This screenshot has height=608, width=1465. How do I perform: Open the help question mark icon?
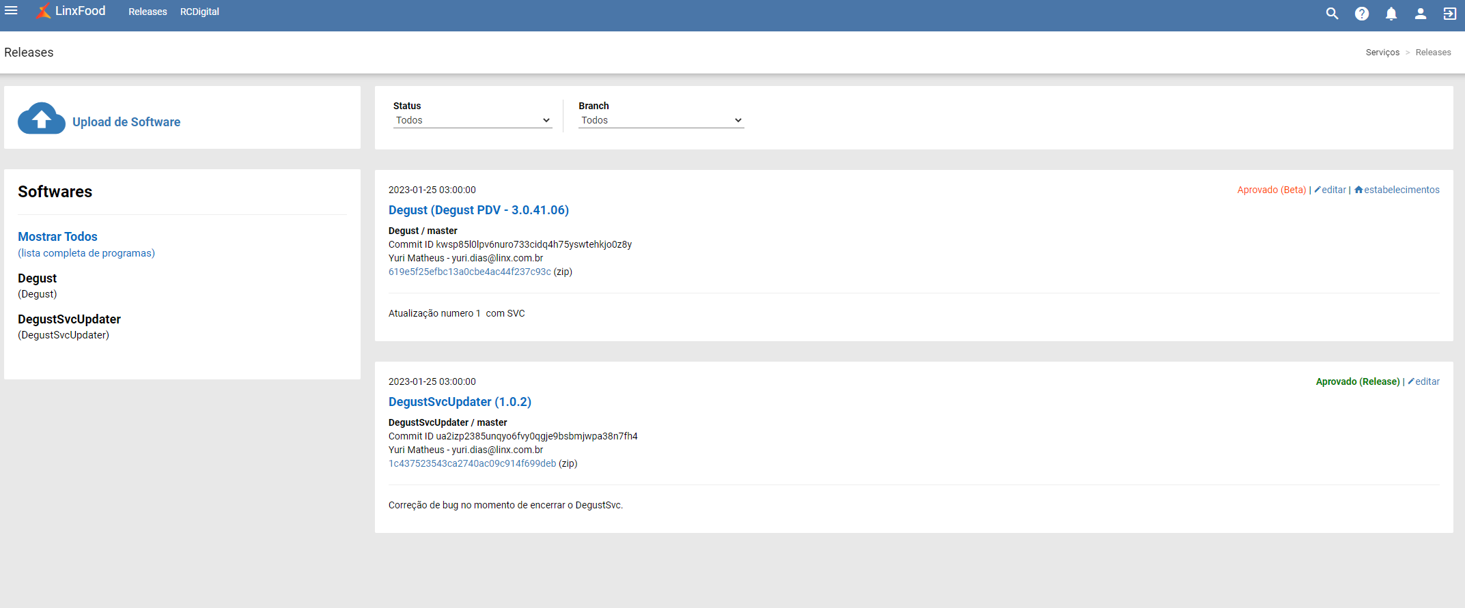(1362, 14)
